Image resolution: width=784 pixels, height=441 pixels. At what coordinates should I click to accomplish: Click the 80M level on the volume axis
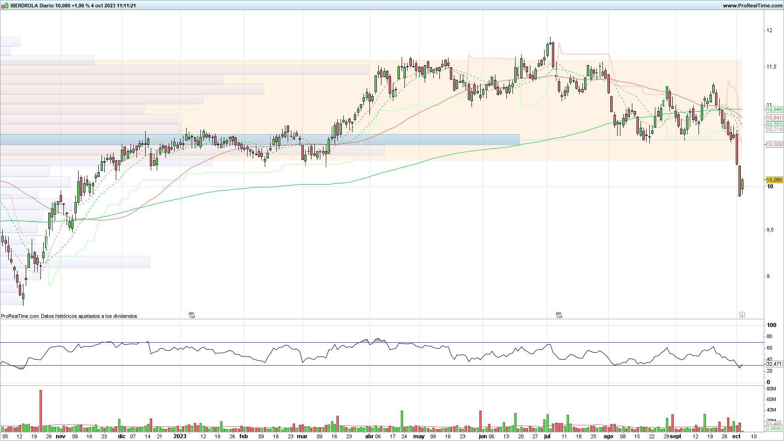pos(771,389)
